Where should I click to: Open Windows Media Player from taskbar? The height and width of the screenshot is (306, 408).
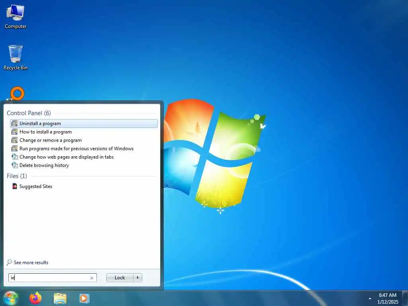tap(84, 298)
